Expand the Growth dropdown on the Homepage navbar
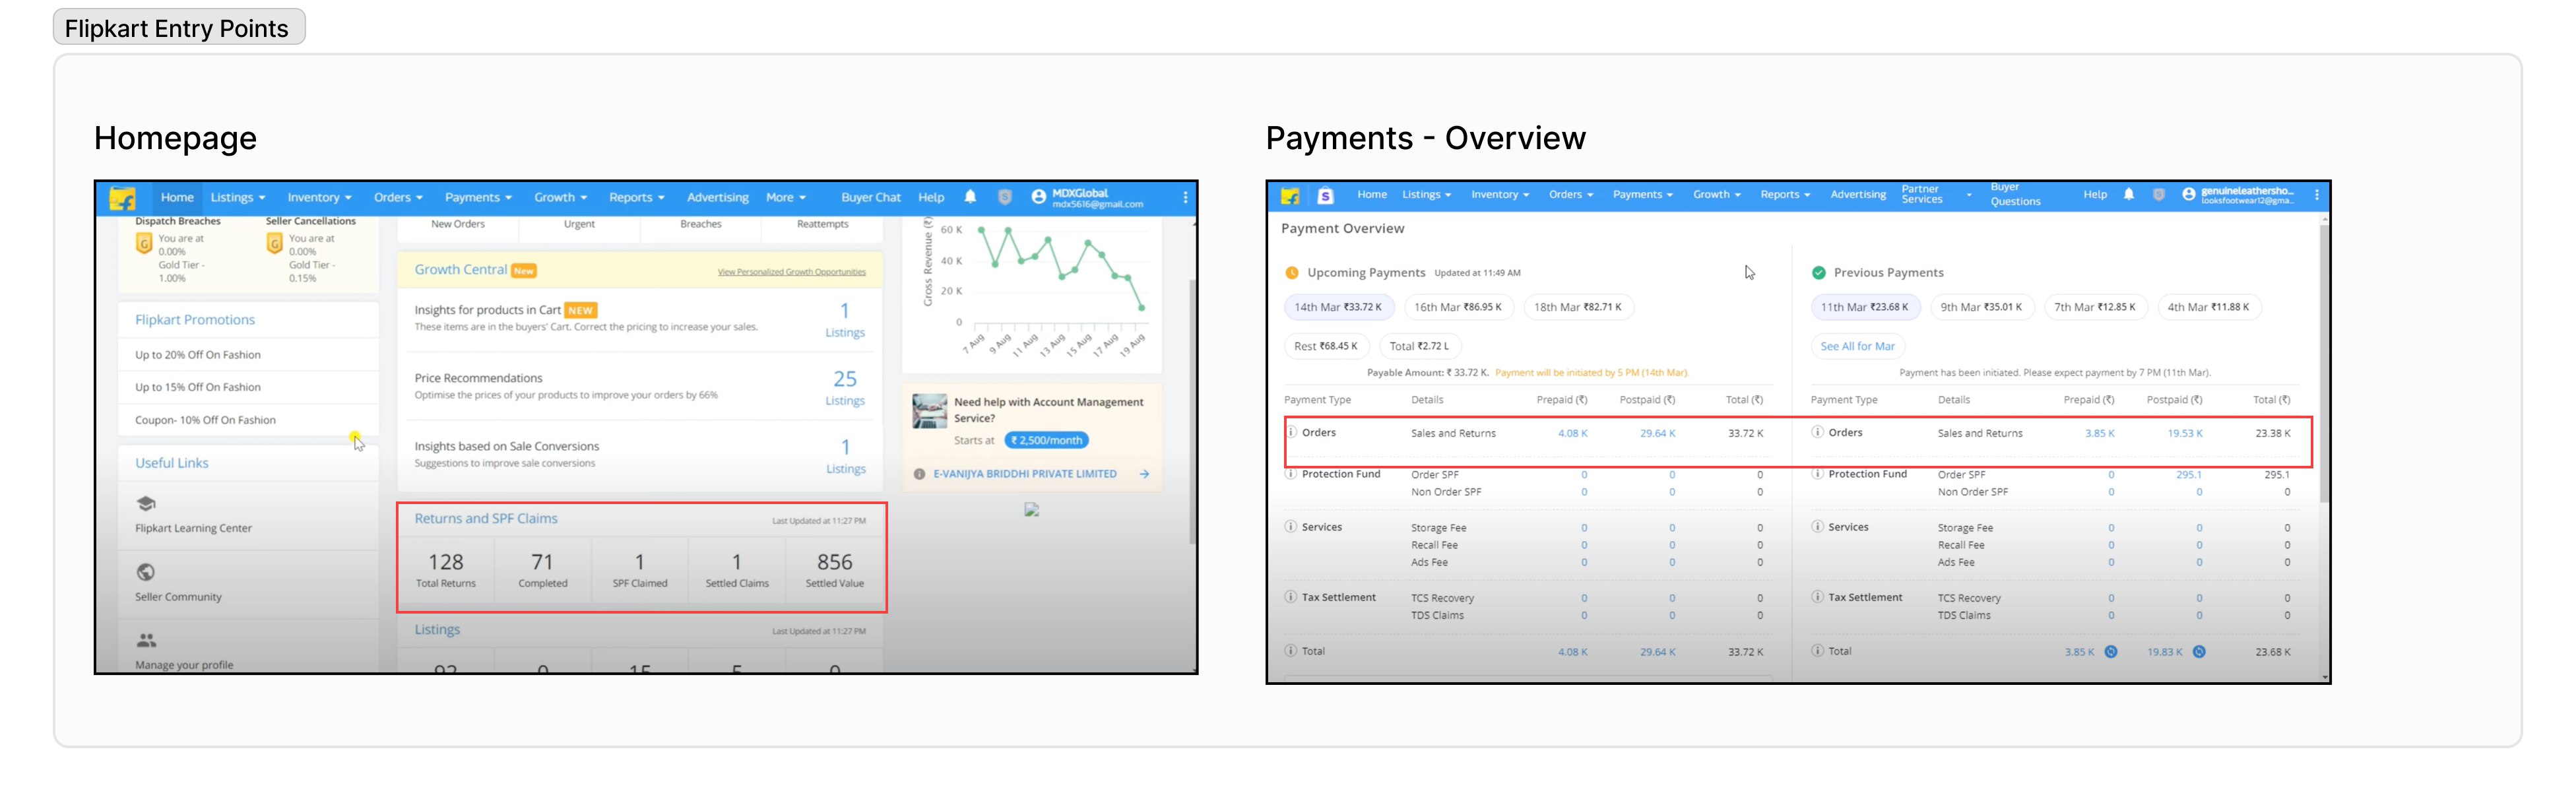 pyautogui.click(x=560, y=197)
